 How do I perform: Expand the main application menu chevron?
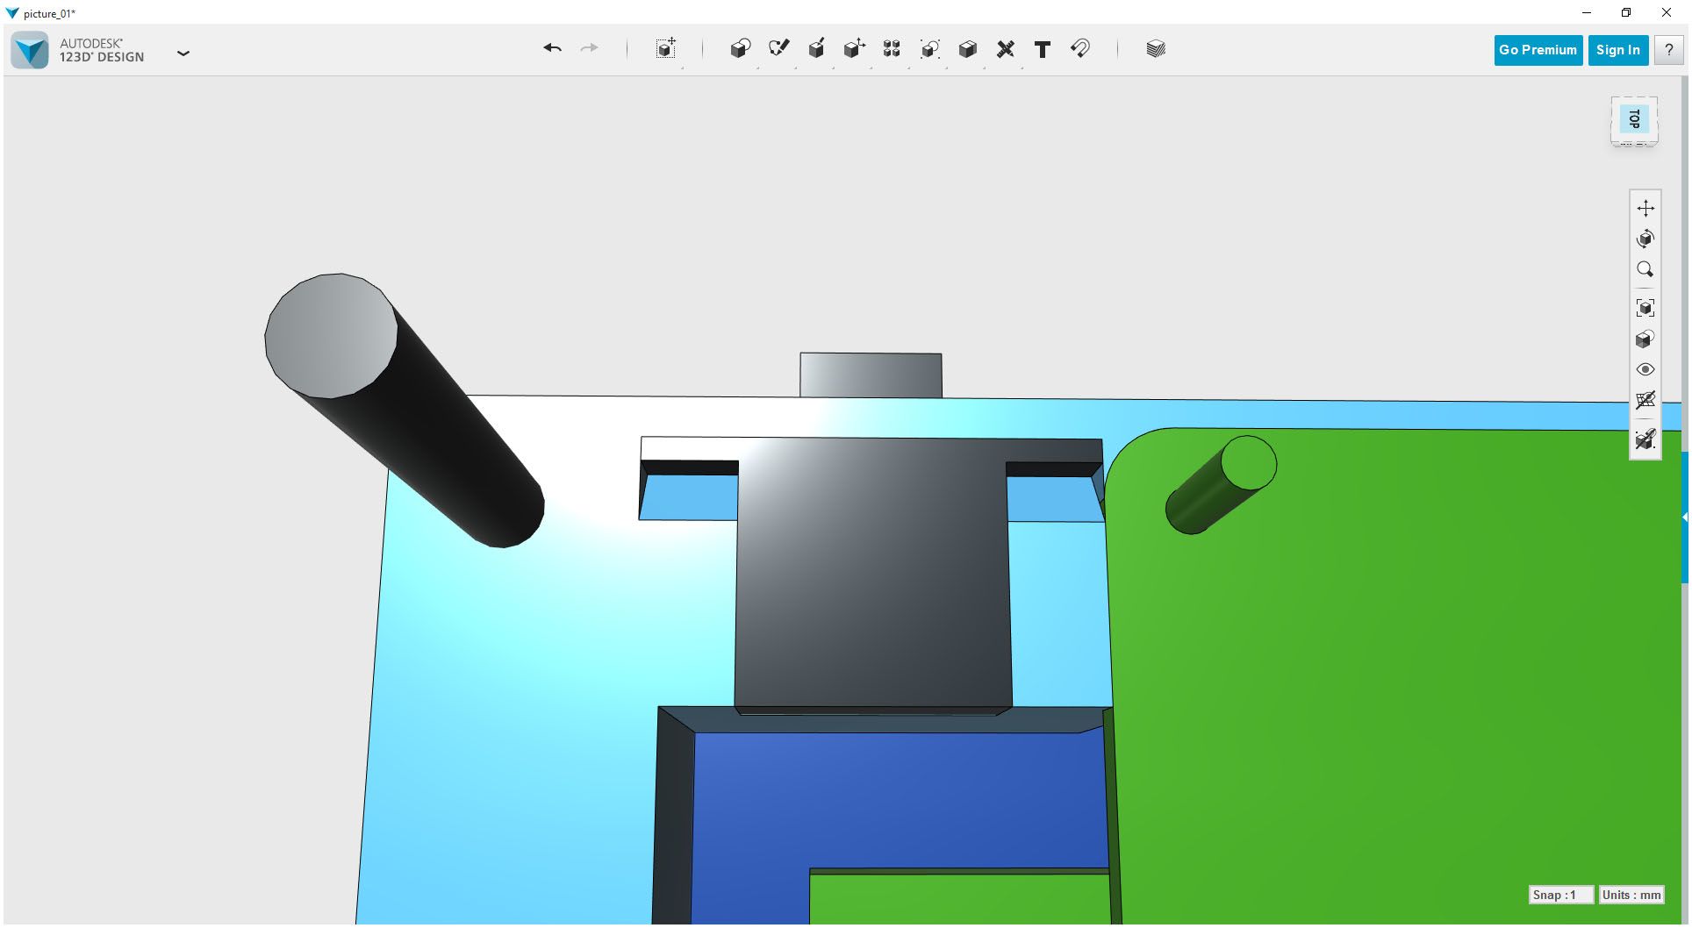click(x=183, y=54)
